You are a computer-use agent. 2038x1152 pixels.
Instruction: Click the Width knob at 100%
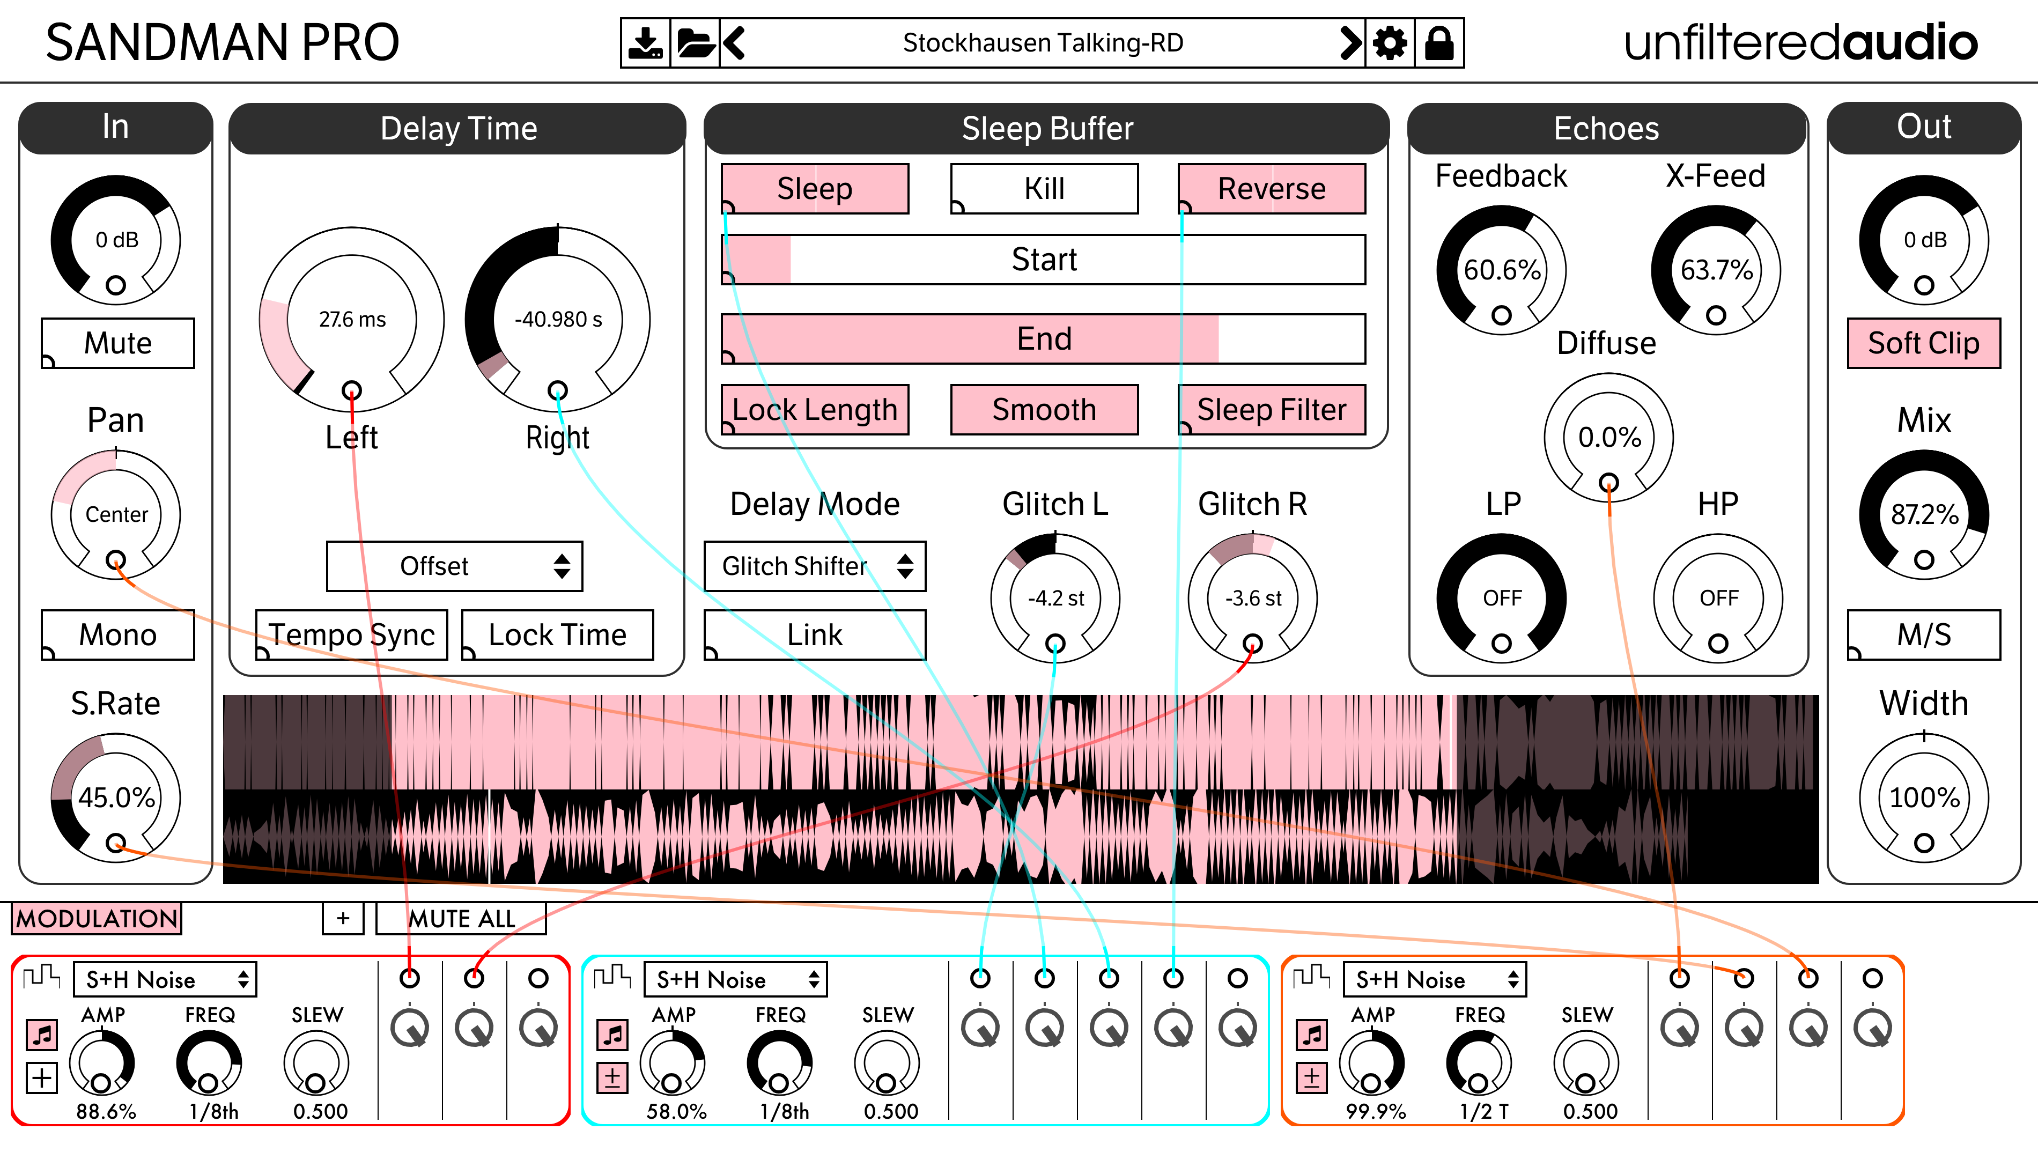(x=1924, y=797)
